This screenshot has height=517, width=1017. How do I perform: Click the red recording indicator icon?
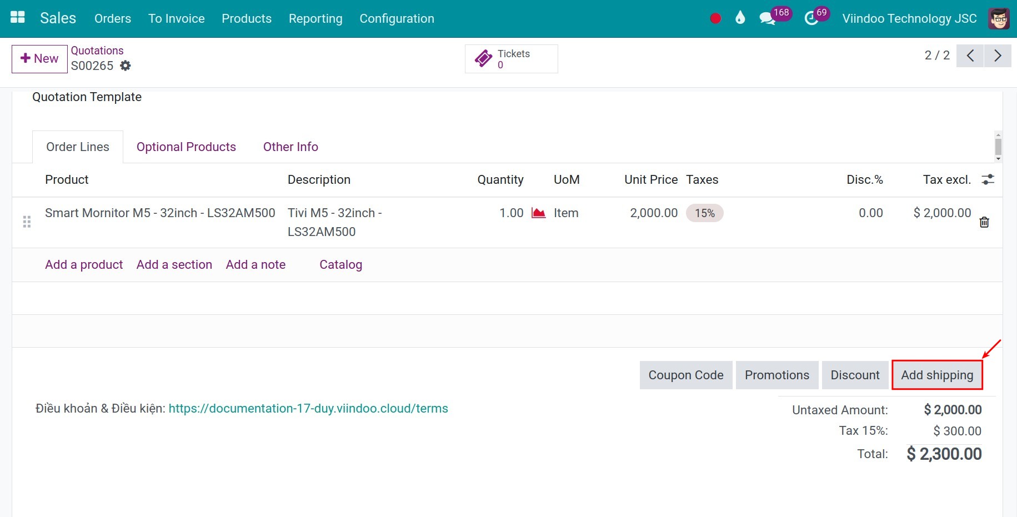(715, 18)
